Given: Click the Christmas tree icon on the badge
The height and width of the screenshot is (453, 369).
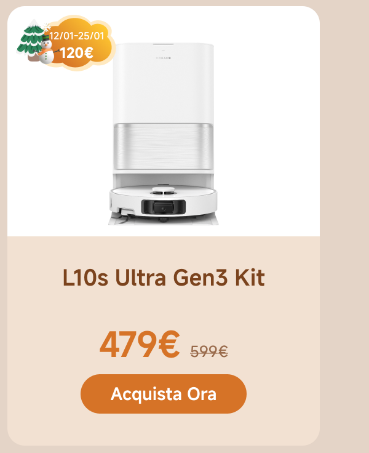Looking at the screenshot, I should (x=30, y=41).
